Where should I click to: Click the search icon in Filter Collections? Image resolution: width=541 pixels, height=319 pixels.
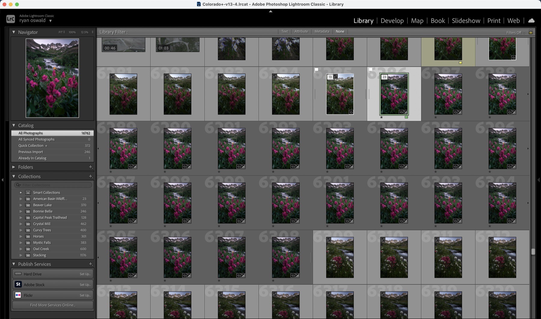18,185
